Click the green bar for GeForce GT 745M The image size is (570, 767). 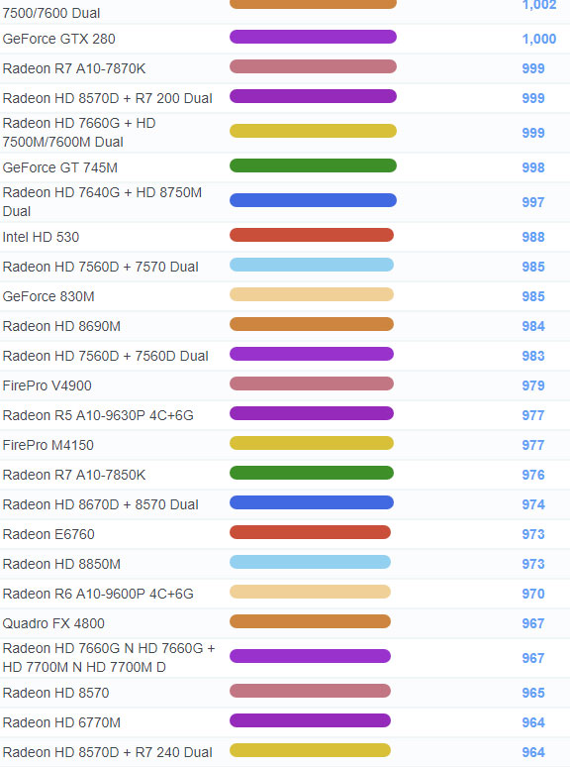click(x=313, y=165)
